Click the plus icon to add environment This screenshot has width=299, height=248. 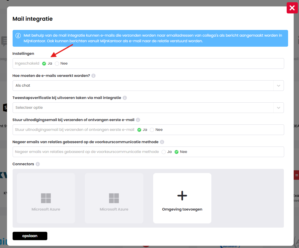point(182,196)
